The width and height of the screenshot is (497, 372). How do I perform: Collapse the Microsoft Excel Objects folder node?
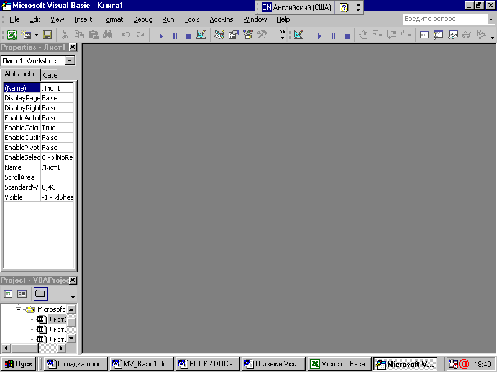pos(19,309)
